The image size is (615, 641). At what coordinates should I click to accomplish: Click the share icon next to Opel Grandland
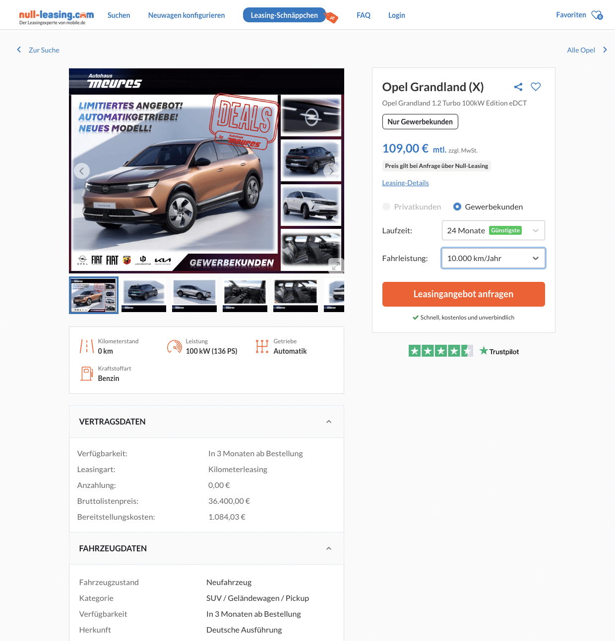tap(518, 87)
